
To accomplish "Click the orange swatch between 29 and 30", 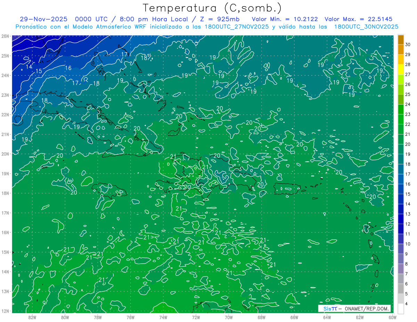I will click(401, 50).
